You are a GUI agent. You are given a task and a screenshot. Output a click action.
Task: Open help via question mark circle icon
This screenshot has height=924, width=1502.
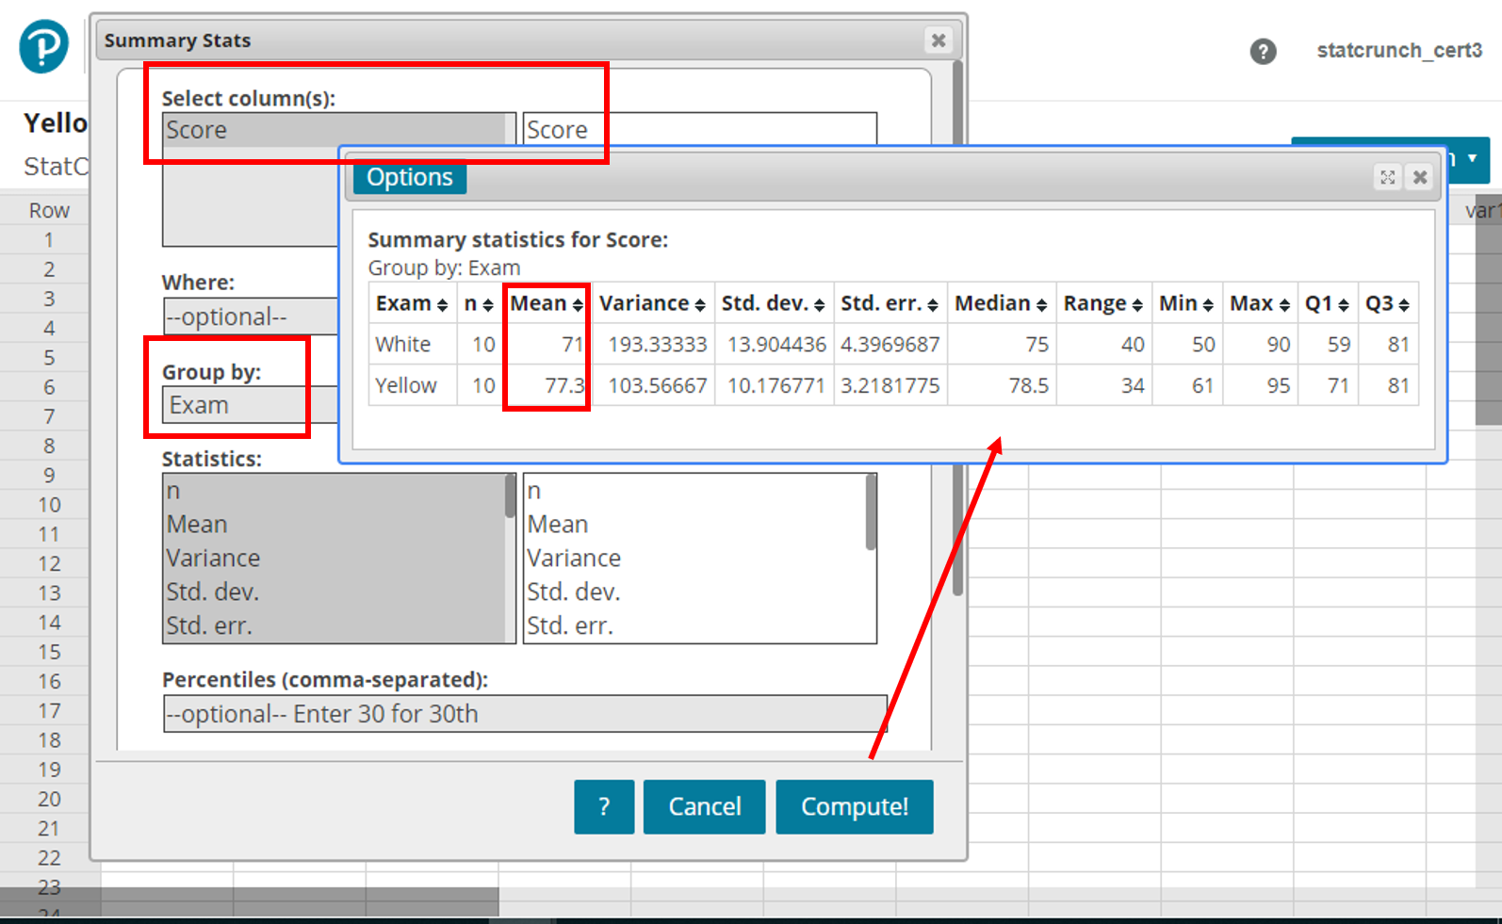tap(1263, 51)
